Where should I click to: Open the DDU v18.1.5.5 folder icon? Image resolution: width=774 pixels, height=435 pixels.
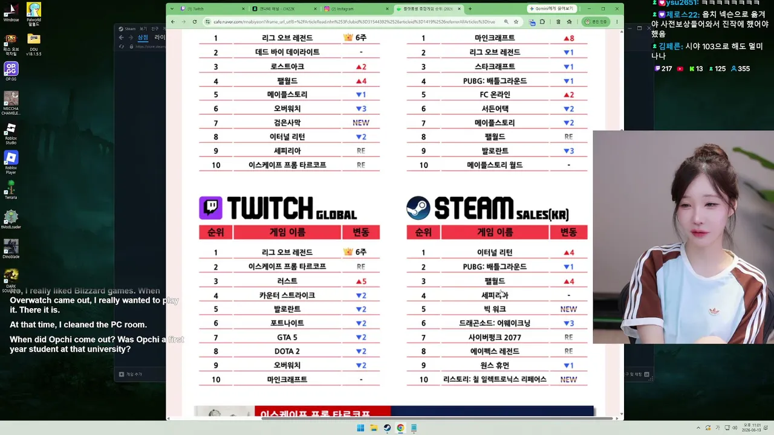pyautogui.click(x=34, y=44)
